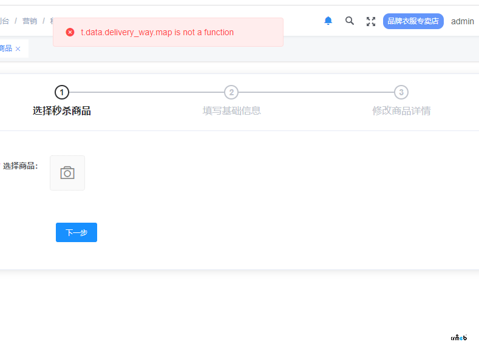Click the red error icon in alert

tap(70, 32)
